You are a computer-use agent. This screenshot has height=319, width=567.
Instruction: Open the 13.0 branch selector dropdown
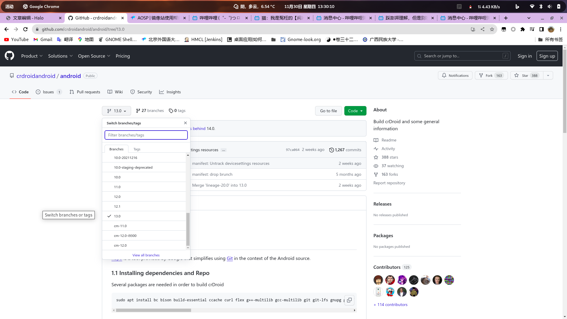116,111
